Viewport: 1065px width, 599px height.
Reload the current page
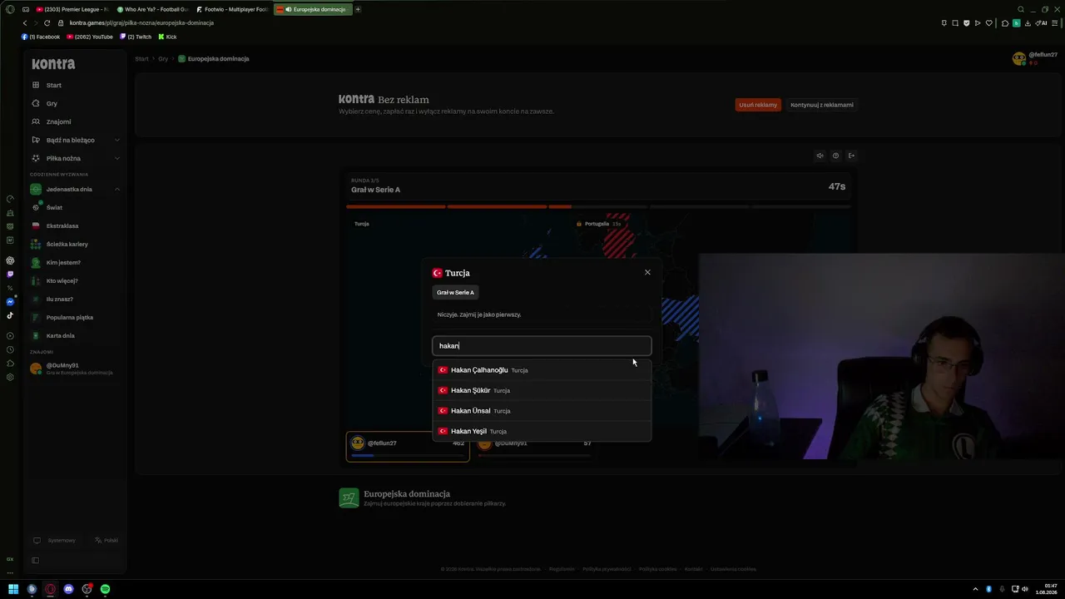pyautogui.click(x=47, y=23)
